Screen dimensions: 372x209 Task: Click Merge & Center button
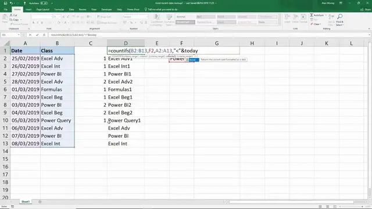[x=107, y=23]
